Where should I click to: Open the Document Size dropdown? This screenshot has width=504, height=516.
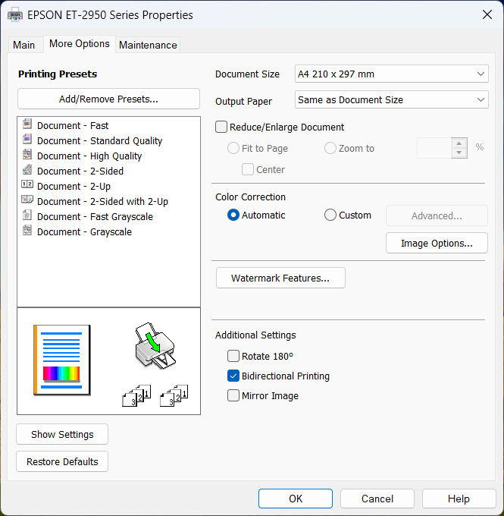[x=391, y=74]
